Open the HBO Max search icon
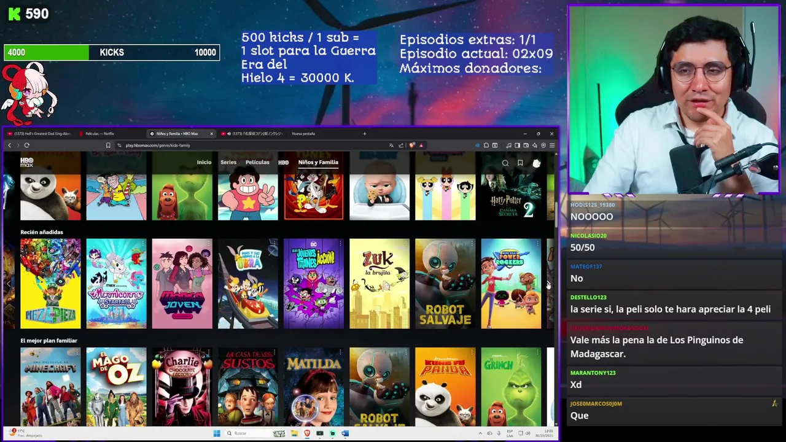 pyautogui.click(x=505, y=163)
